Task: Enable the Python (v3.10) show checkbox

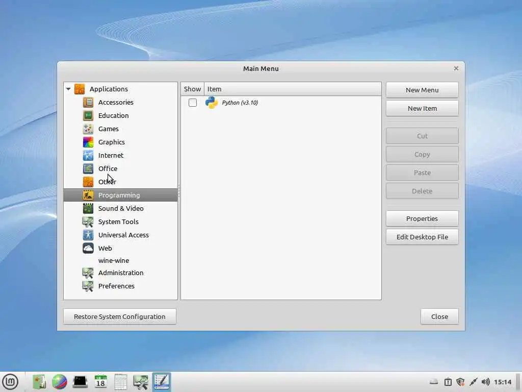Action: click(192, 103)
